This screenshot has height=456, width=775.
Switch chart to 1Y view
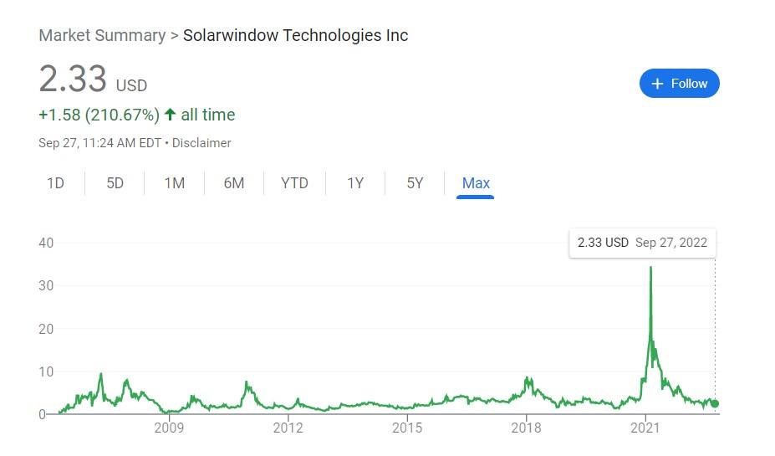354,183
